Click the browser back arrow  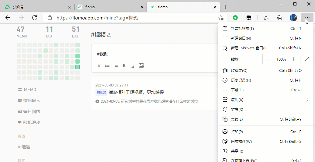(x=8, y=18)
